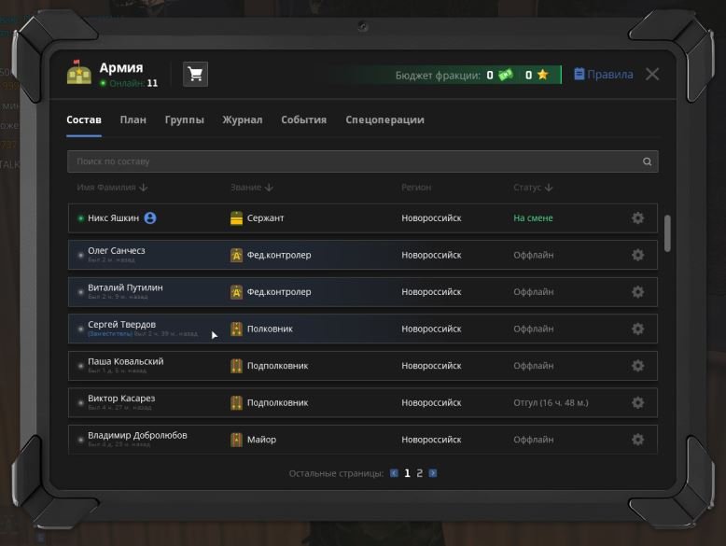The width and height of the screenshot is (726, 546).
Task: Click the Army faction emblem icon
Action: tap(79, 72)
